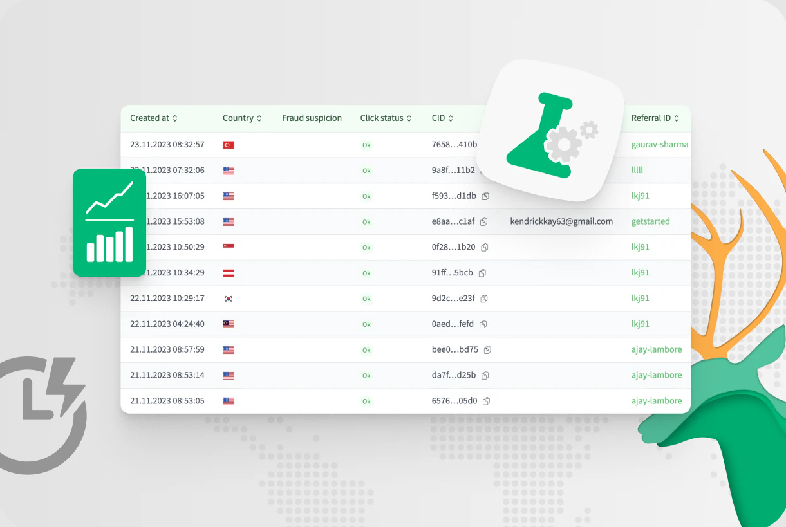
Task: Open the gaurav-sharma referral link
Action: (x=660, y=144)
